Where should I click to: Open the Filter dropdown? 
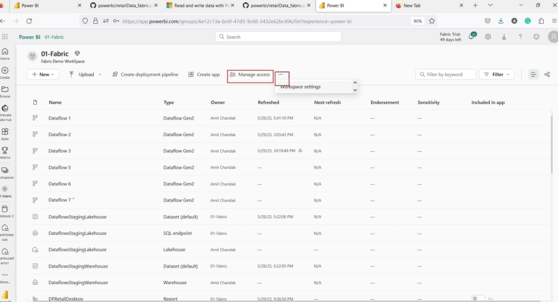click(x=496, y=74)
